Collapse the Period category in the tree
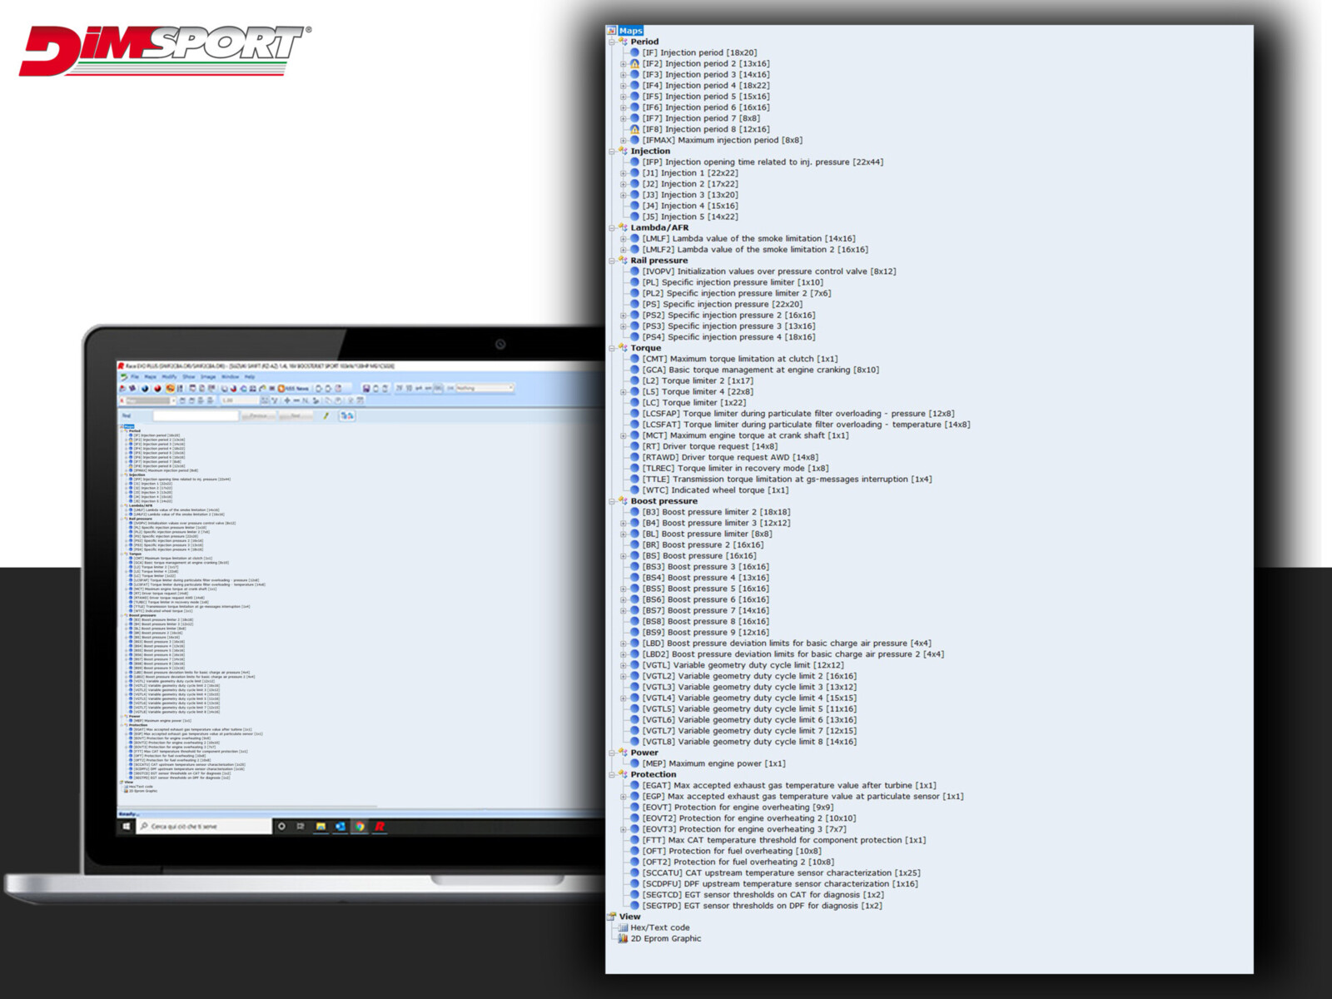The height and width of the screenshot is (999, 1332). (x=612, y=42)
